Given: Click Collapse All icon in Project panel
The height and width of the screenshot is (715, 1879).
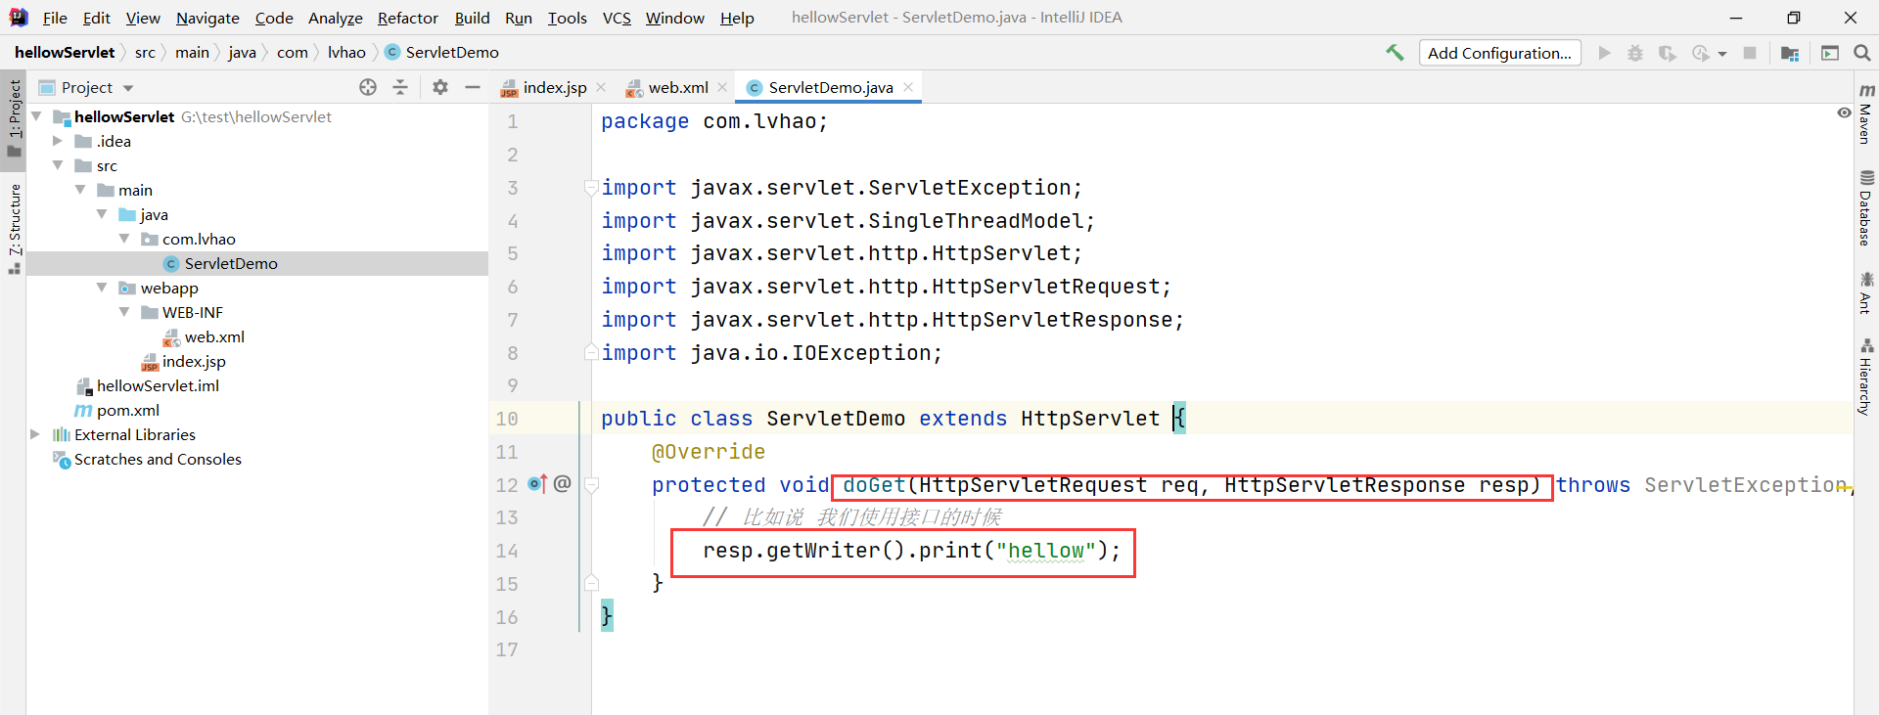Looking at the screenshot, I should 400,87.
